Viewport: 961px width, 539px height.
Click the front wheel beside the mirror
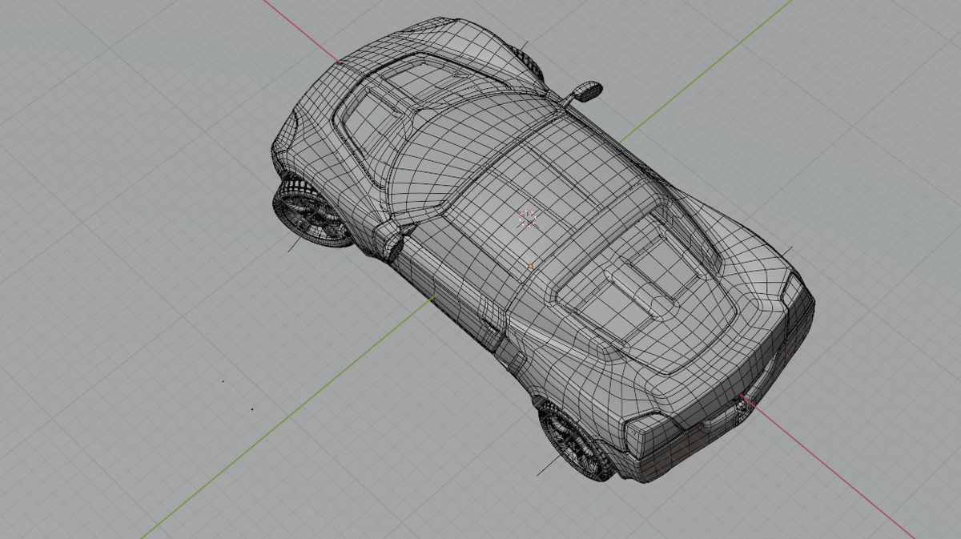[x=312, y=213]
